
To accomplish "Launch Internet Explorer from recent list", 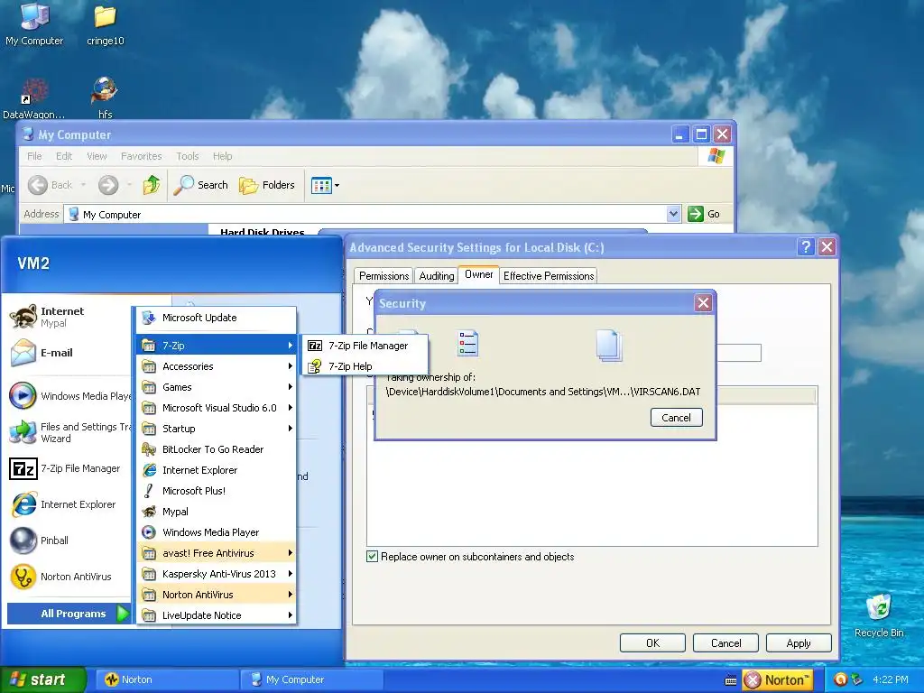I will pyautogui.click(x=69, y=504).
